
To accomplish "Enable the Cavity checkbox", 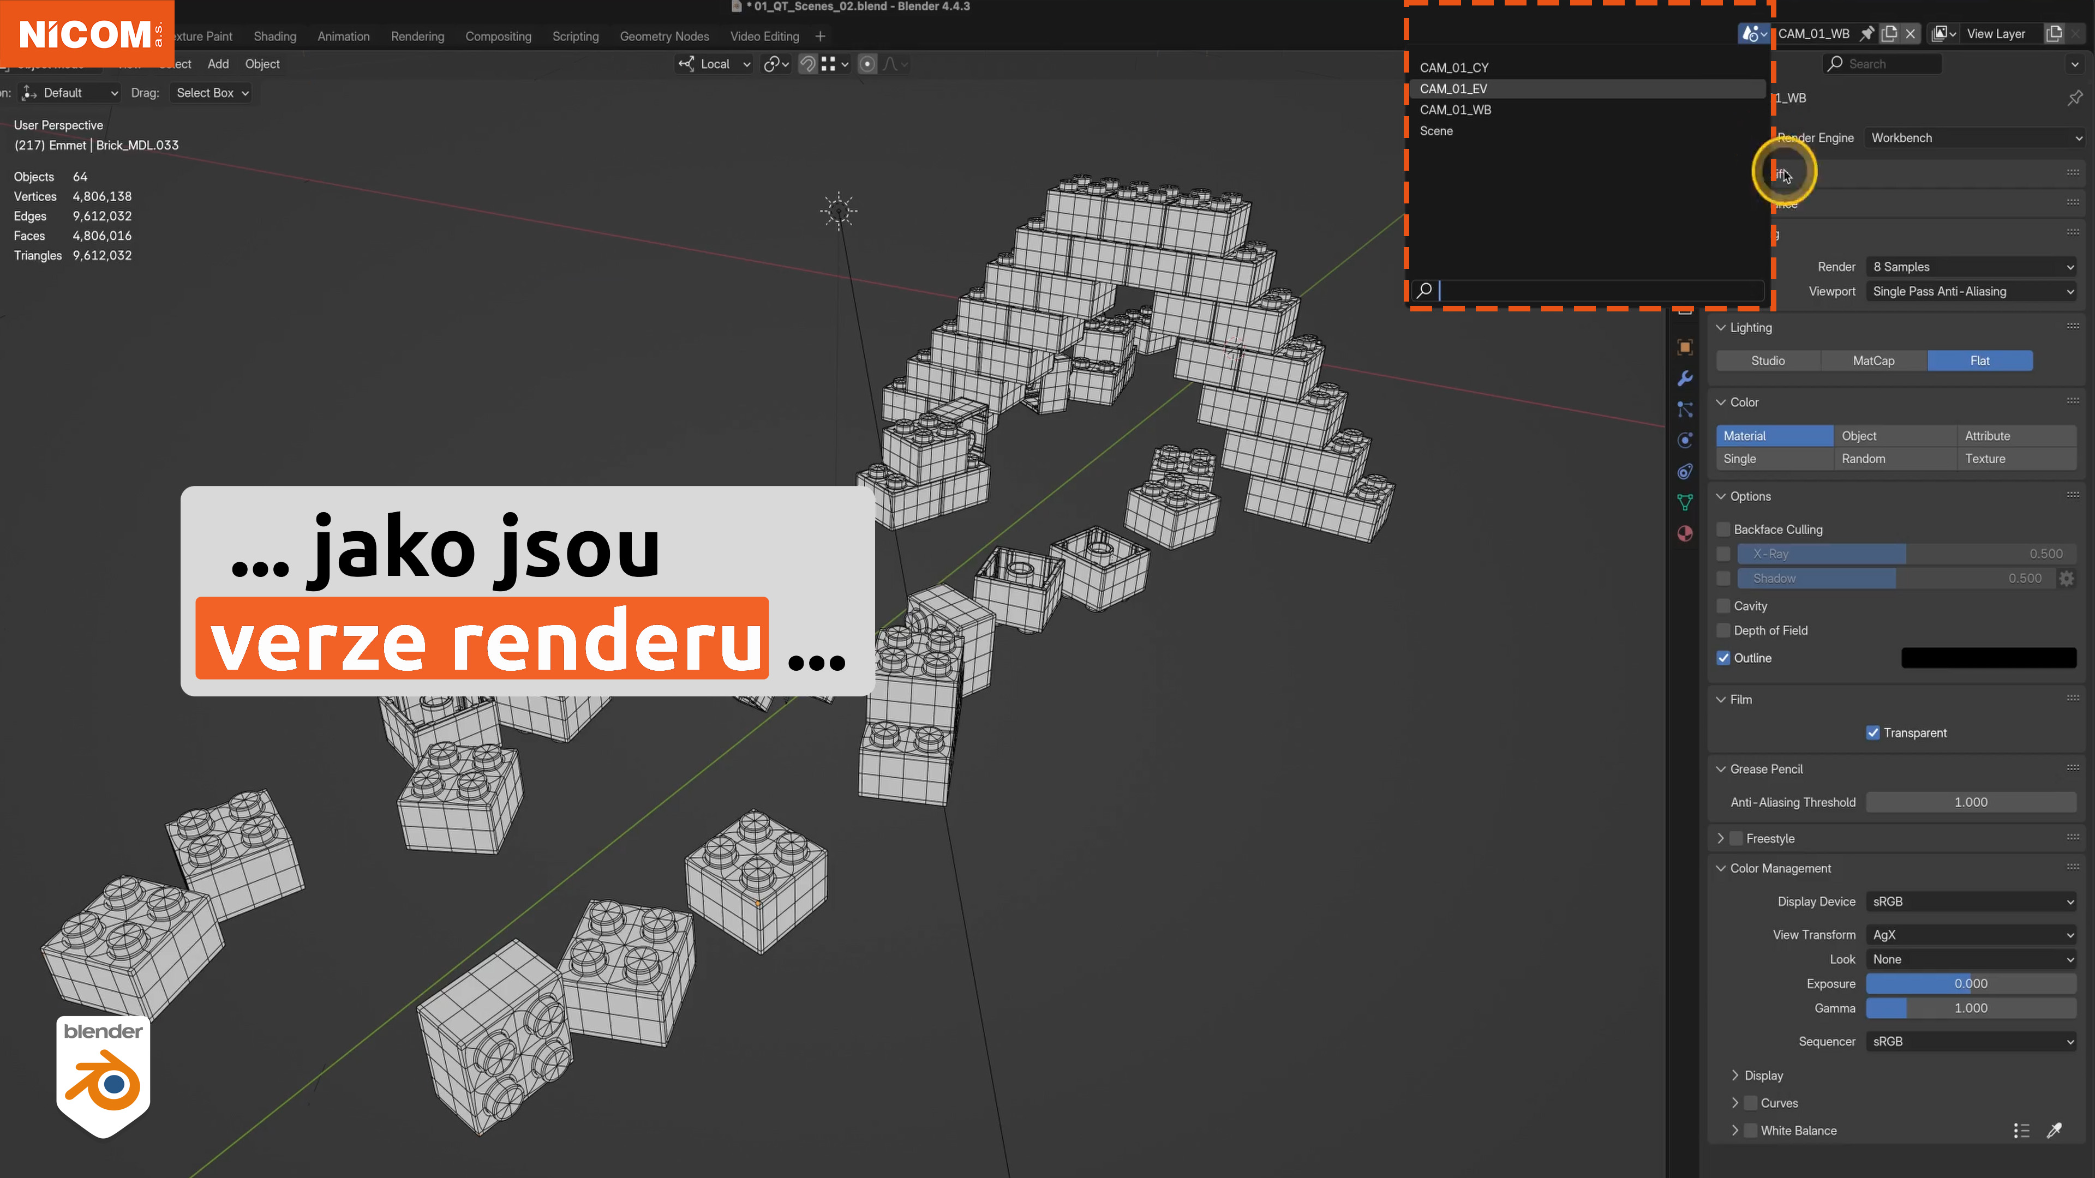I will (x=1723, y=606).
